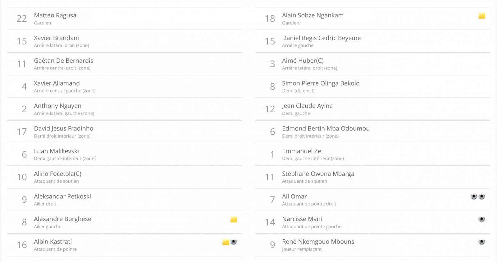Click Alain Sobze Ngankam's yellow card icon
497x262 pixels.
[x=481, y=16]
